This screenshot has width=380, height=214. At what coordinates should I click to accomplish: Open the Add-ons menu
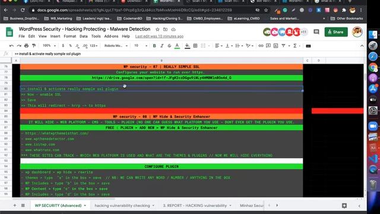click(111, 36)
